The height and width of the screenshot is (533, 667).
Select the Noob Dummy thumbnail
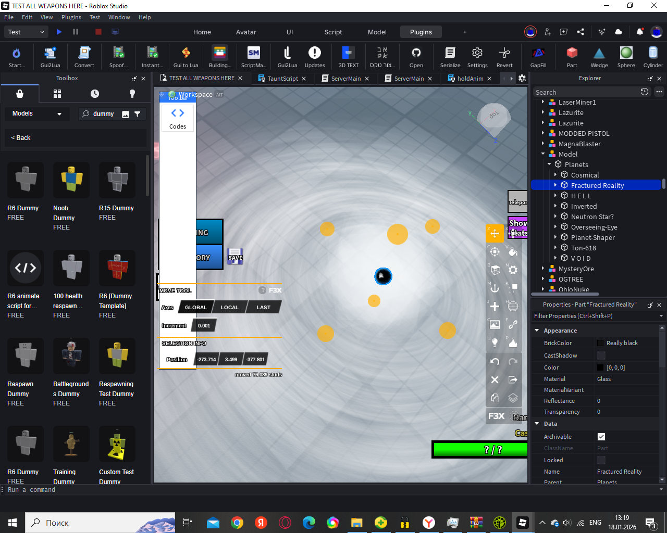71,180
